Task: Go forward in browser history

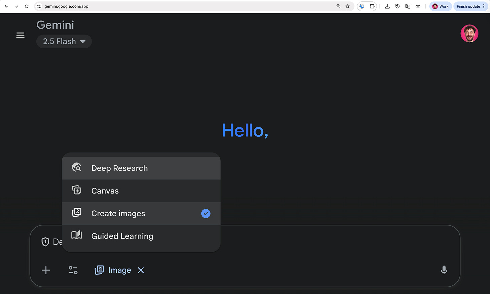Action: pos(16,6)
